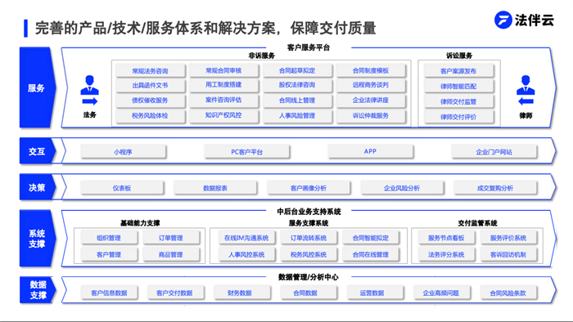The height and width of the screenshot is (322, 573).
Task: Select the 数据支撑 blue arrow label
Action: tap(38, 290)
